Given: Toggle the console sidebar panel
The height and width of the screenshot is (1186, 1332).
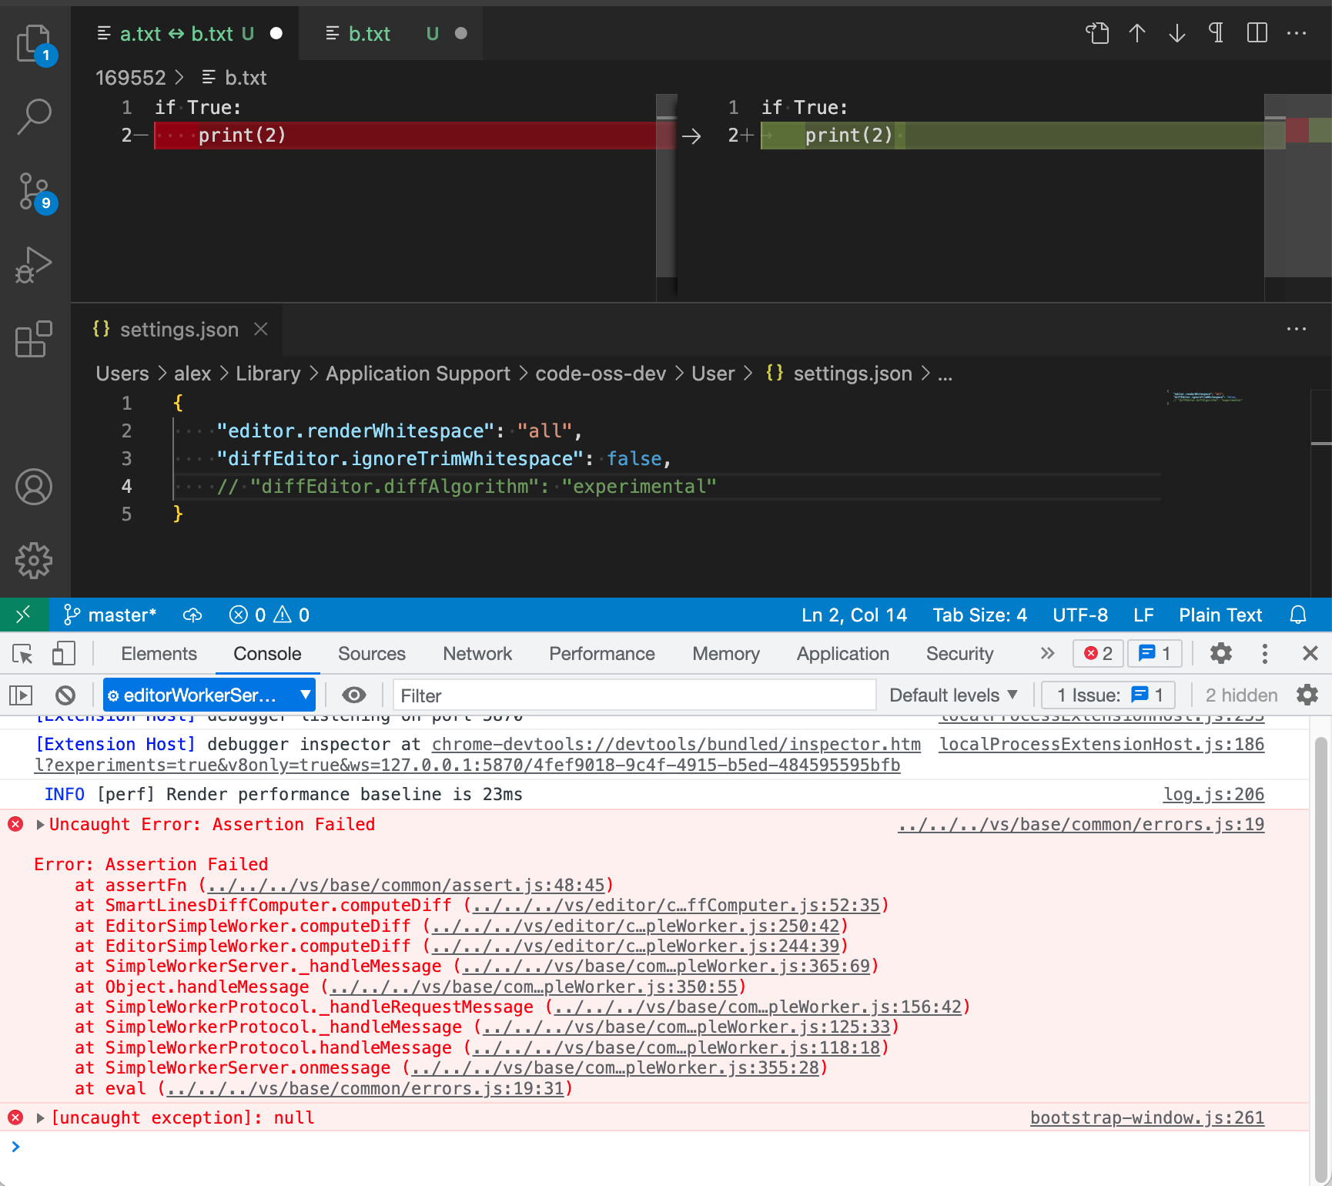Looking at the screenshot, I should pos(21,694).
